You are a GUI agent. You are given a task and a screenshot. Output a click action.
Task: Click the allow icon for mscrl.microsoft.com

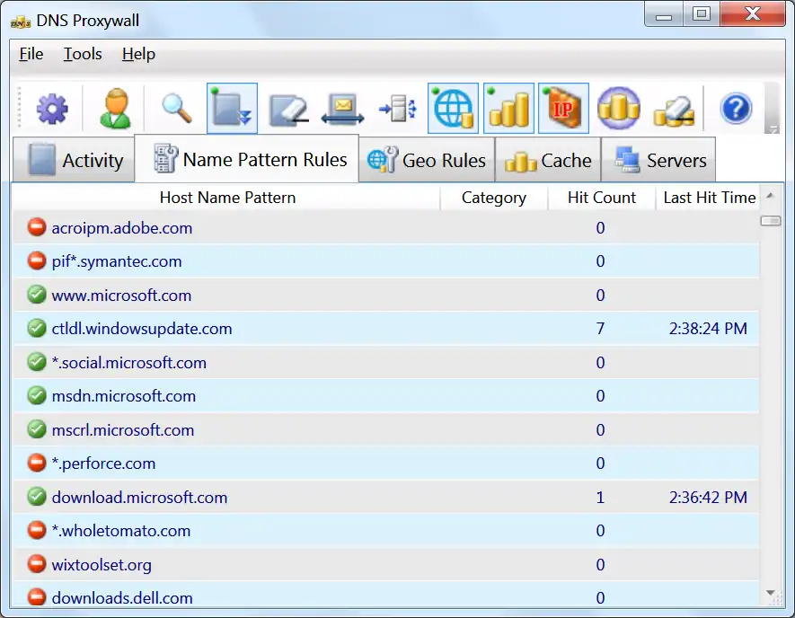(x=37, y=429)
